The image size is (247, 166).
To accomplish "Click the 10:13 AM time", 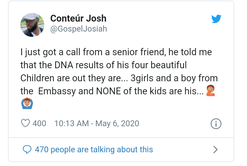I will (71, 123).
